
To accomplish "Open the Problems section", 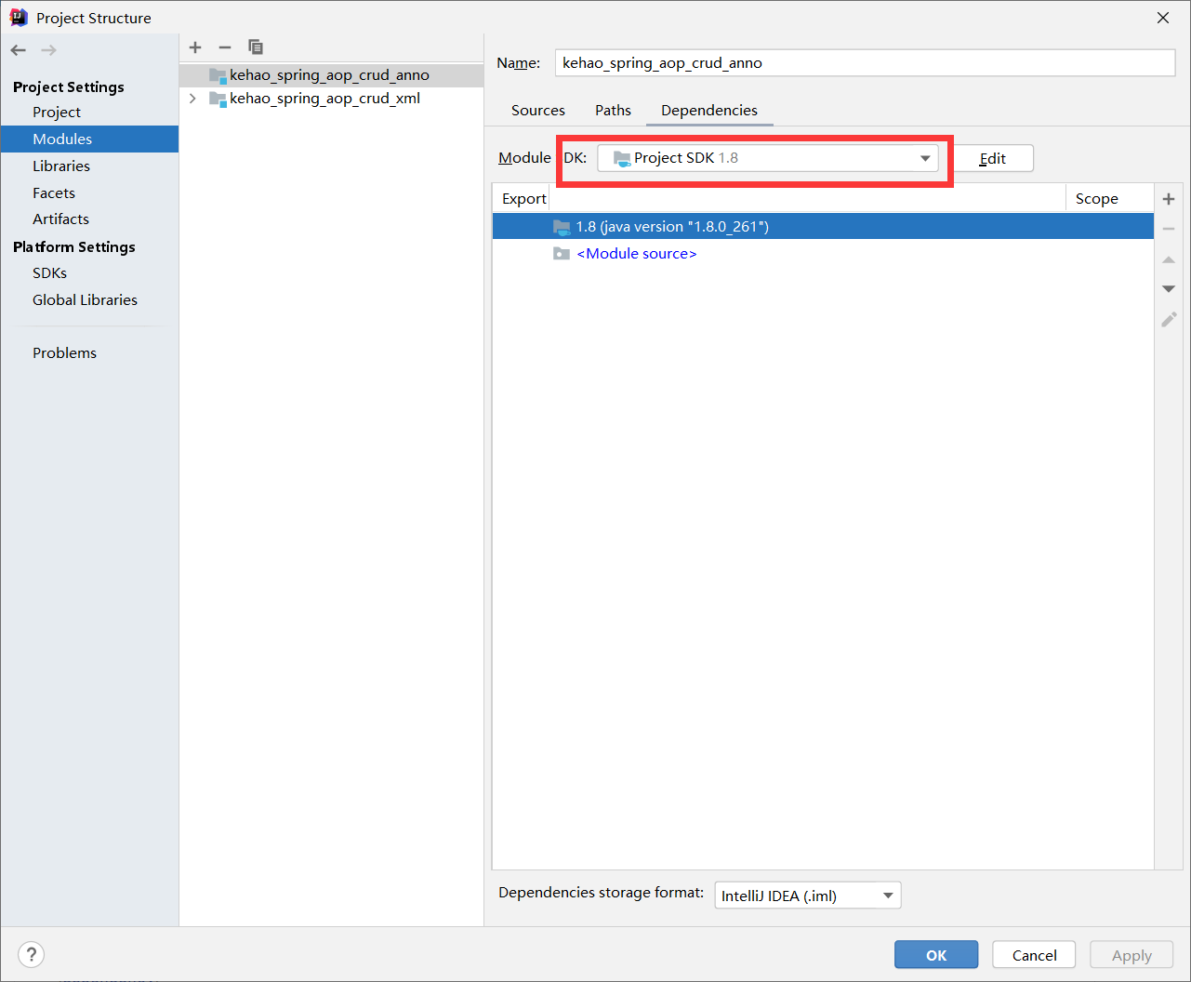I will 64,353.
